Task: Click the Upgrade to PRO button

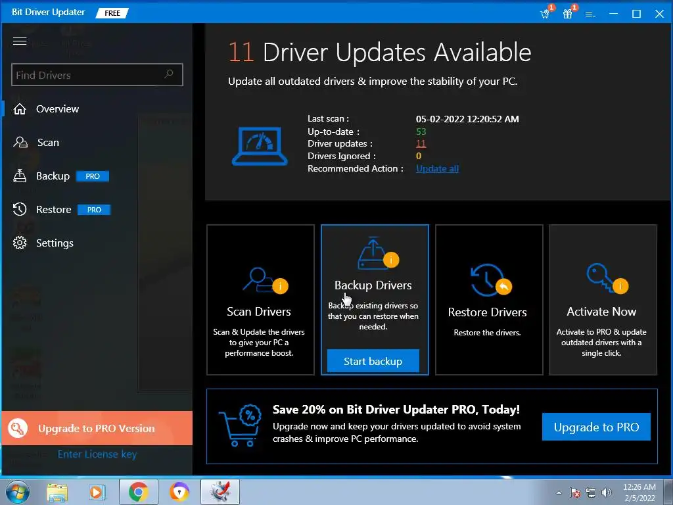Action: pos(596,427)
